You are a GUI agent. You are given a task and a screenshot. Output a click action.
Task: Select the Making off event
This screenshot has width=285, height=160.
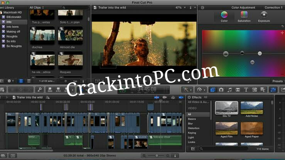[x=13, y=32]
